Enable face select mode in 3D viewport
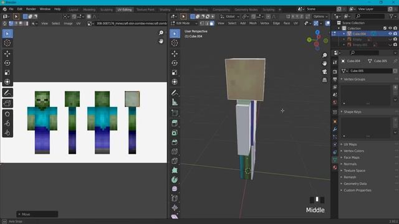The height and width of the screenshot is (224, 399). click(x=212, y=24)
